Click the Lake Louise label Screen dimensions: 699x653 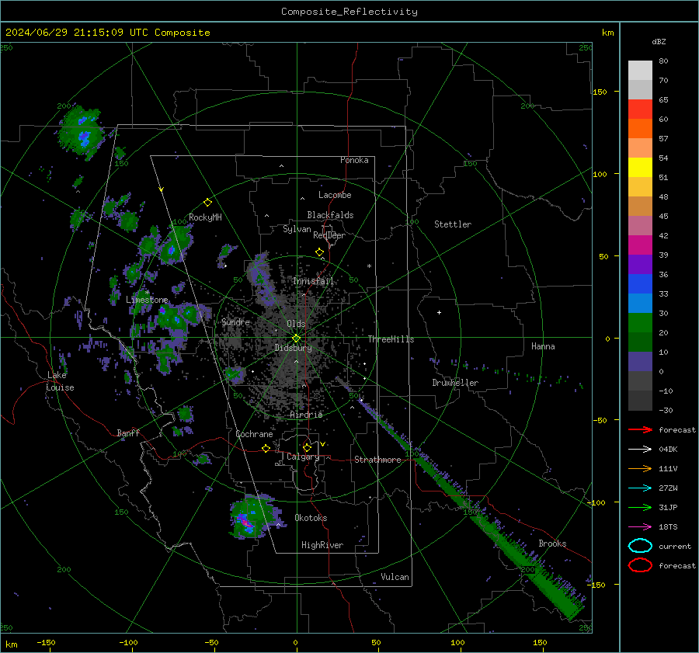point(60,381)
